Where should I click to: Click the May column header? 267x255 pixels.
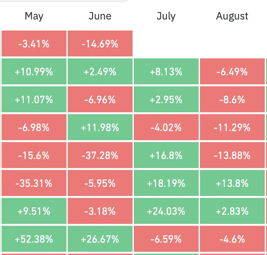pos(34,16)
